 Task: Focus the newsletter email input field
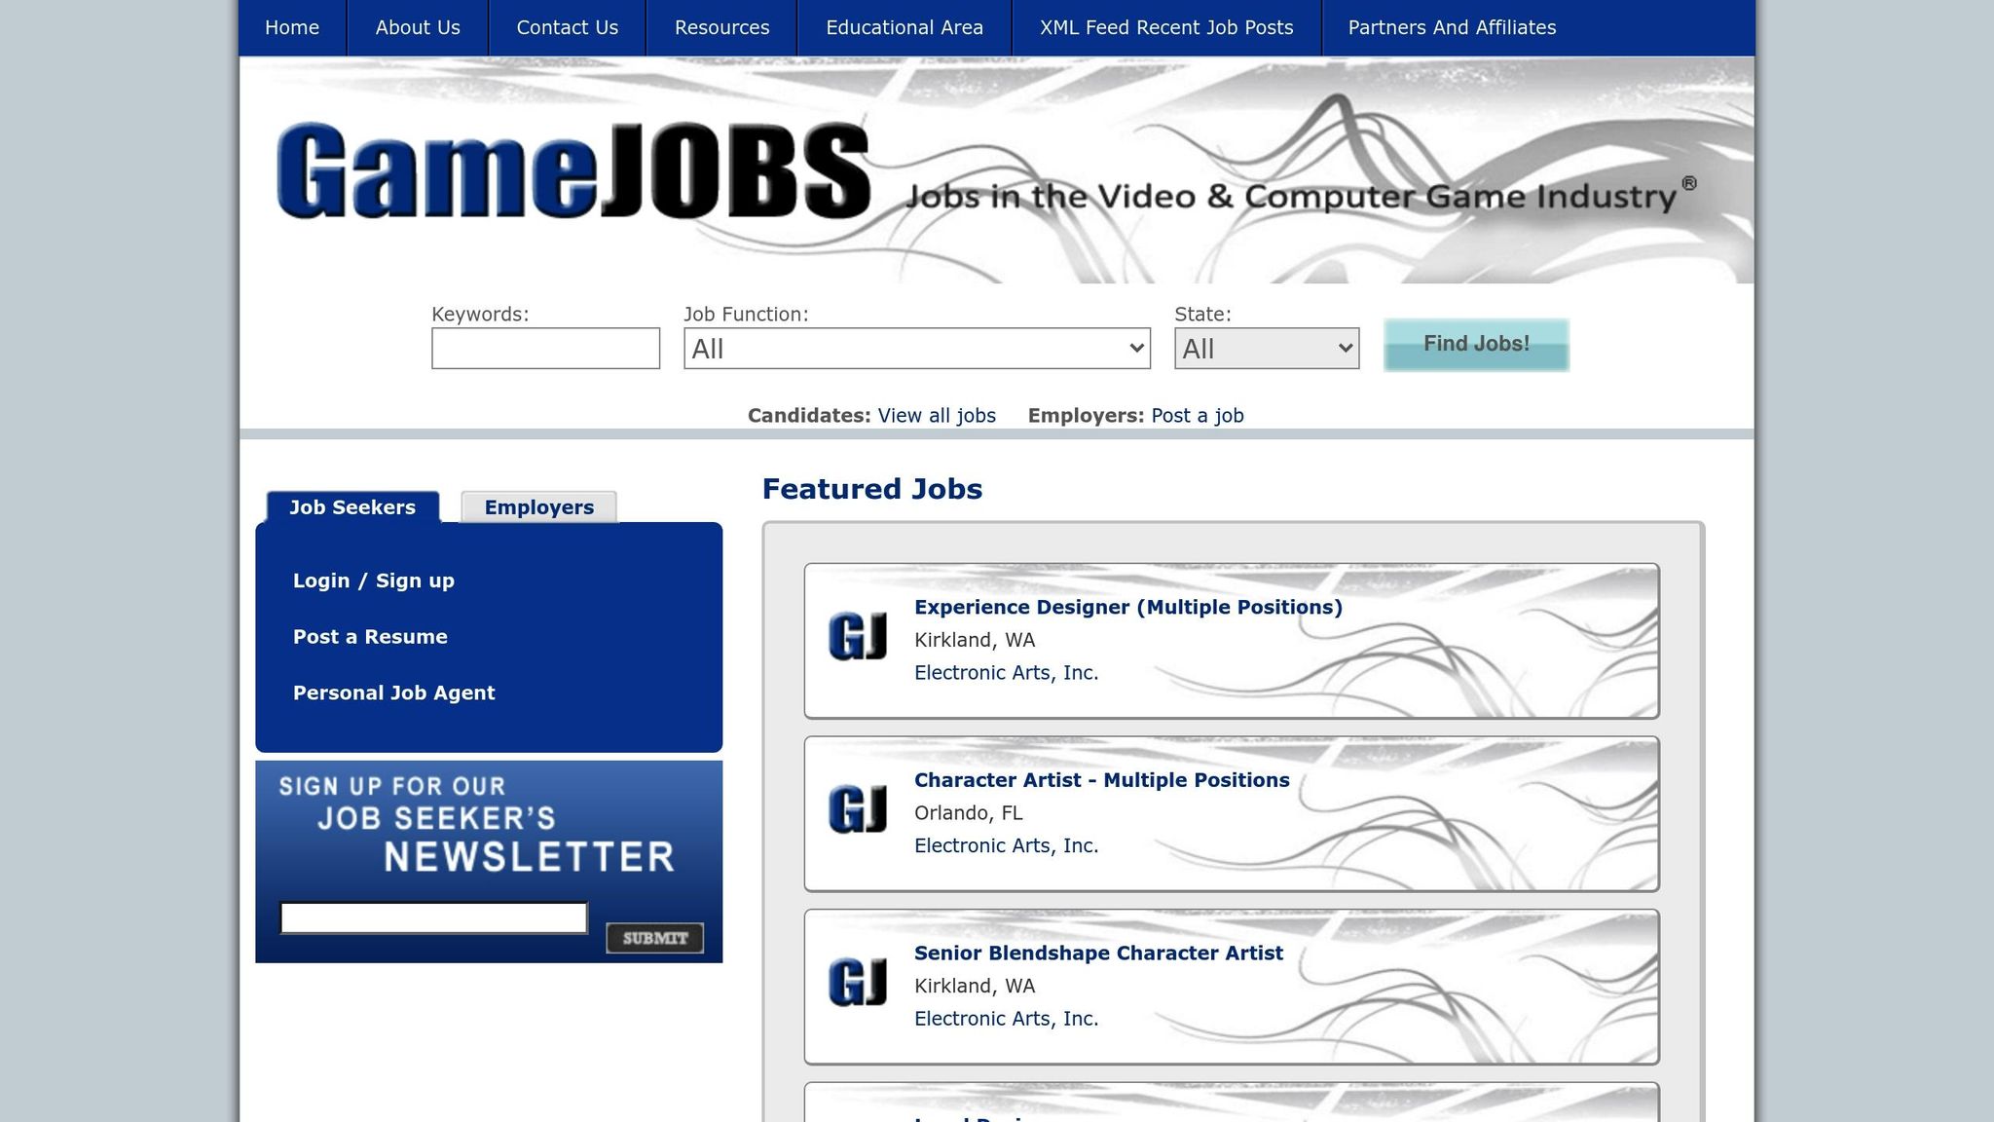coord(433,918)
